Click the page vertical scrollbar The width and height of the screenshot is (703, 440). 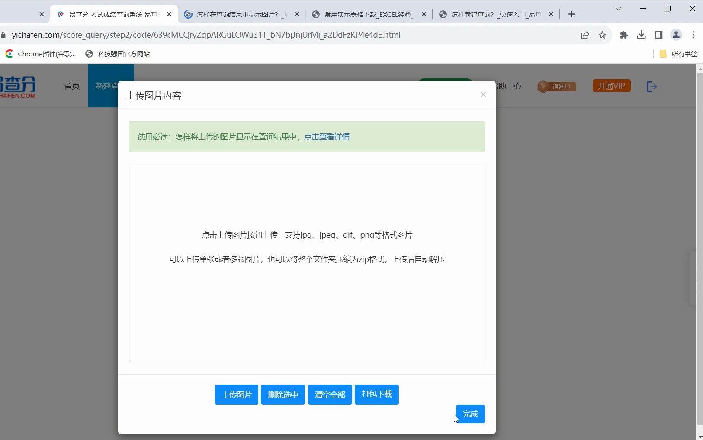click(700, 249)
